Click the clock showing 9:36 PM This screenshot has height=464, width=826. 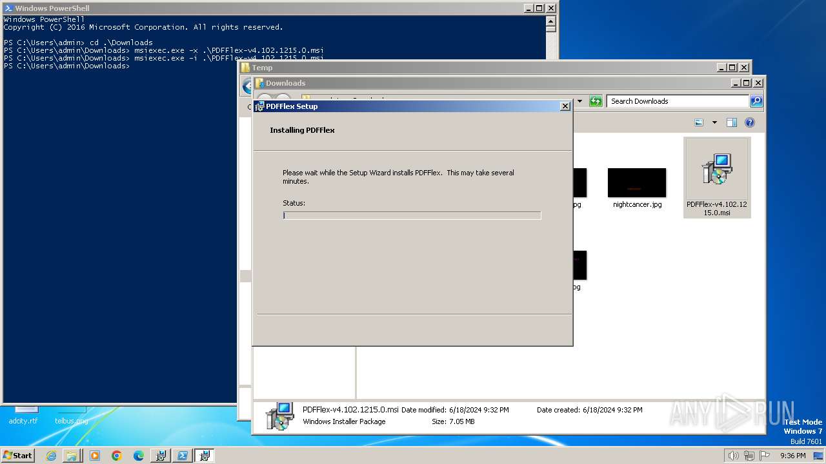792,456
